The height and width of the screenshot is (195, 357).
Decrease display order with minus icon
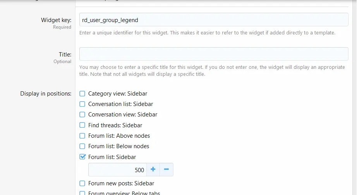click(166, 169)
